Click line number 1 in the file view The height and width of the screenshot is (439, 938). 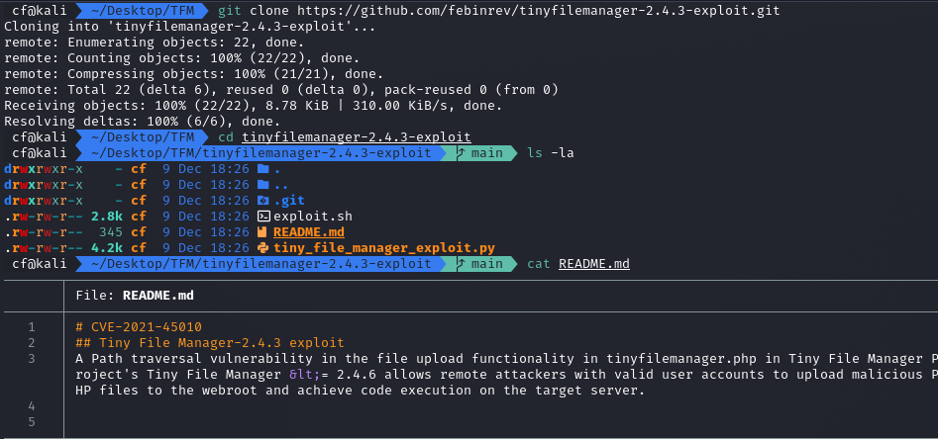click(x=31, y=326)
